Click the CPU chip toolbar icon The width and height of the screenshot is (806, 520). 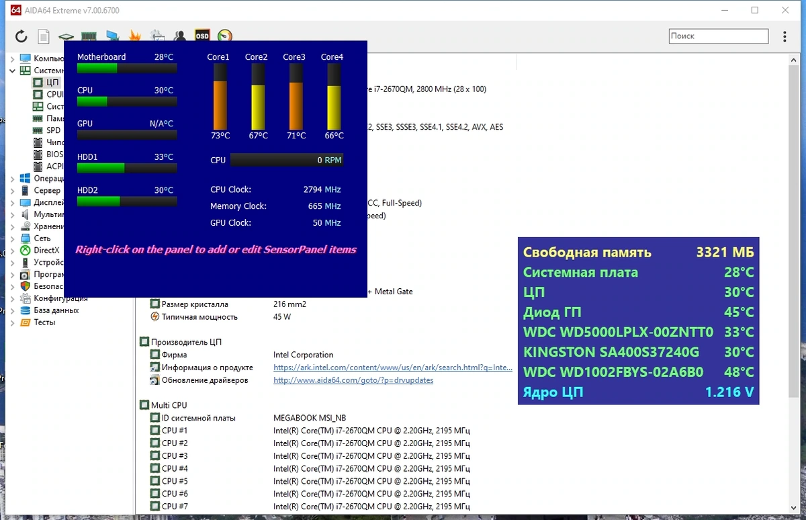click(x=66, y=36)
